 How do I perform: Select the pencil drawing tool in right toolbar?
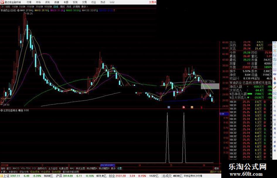tap(275, 87)
